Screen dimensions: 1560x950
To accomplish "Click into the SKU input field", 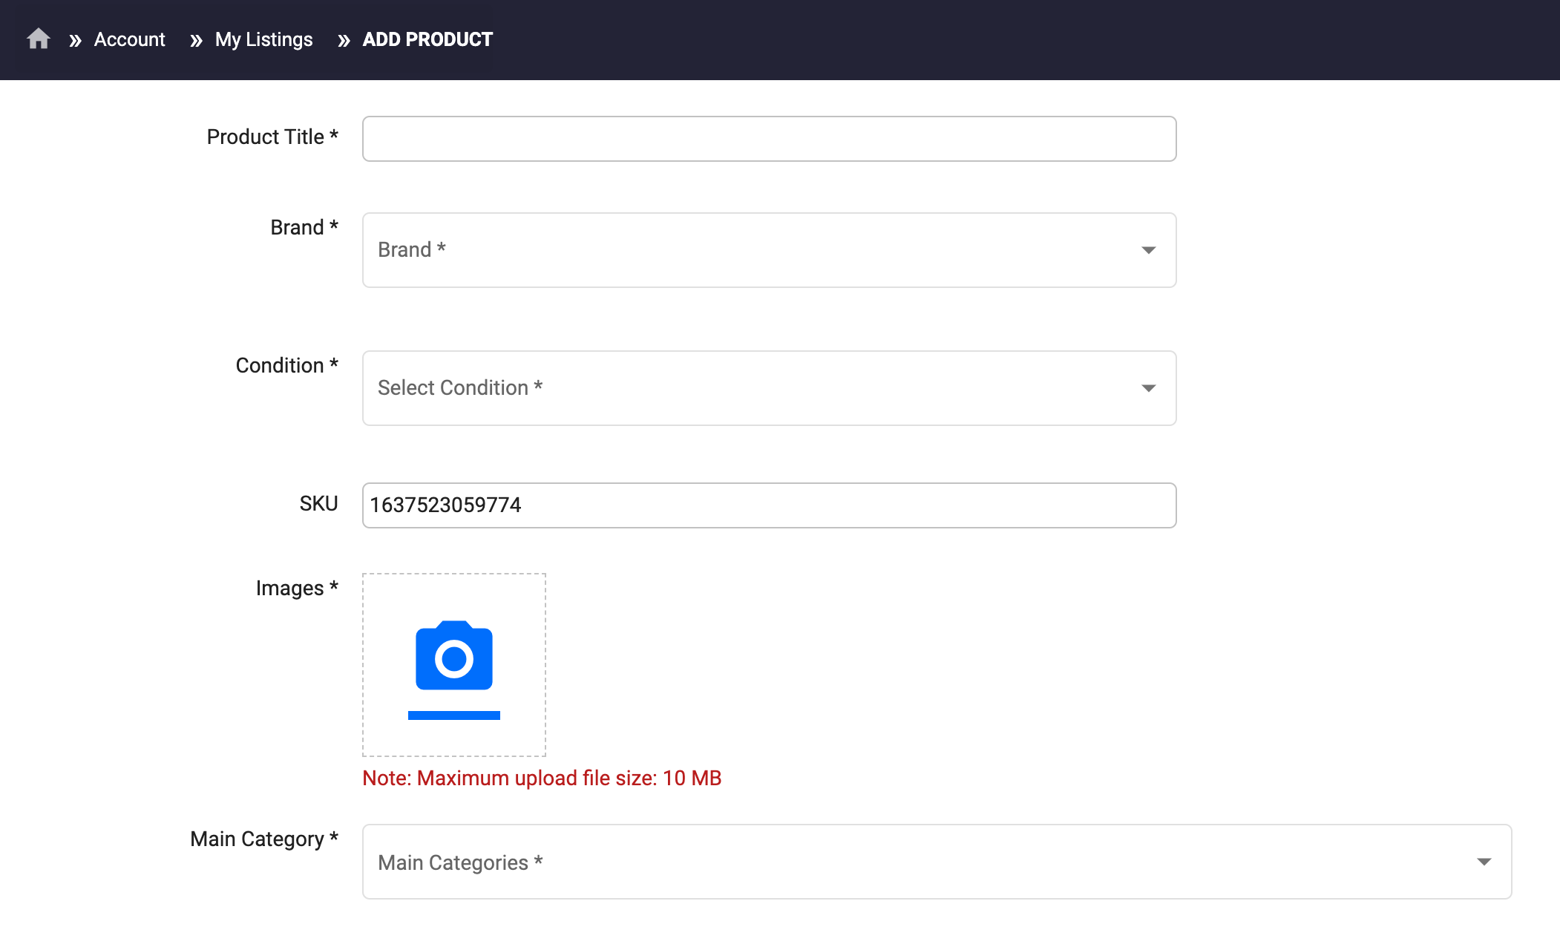I will (769, 505).
